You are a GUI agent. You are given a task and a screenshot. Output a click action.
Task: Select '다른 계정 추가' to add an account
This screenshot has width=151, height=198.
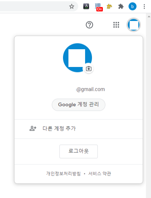[79, 129]
